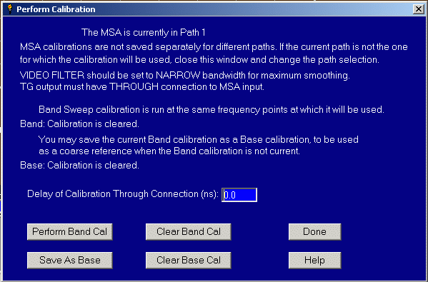The width and height of the screenshot is (428, 282).
Task: Click the Clear Base Cal button
Action: tap(189, 260)
